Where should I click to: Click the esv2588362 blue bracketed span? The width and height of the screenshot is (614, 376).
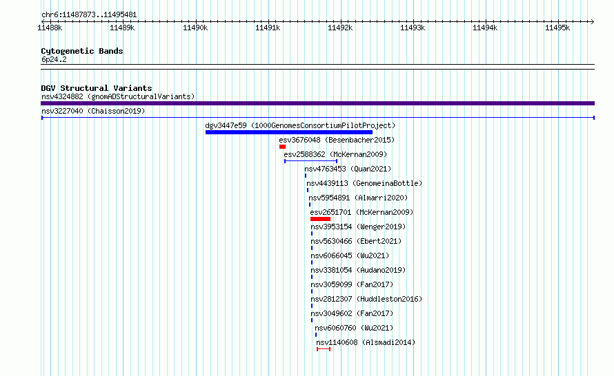310,161
